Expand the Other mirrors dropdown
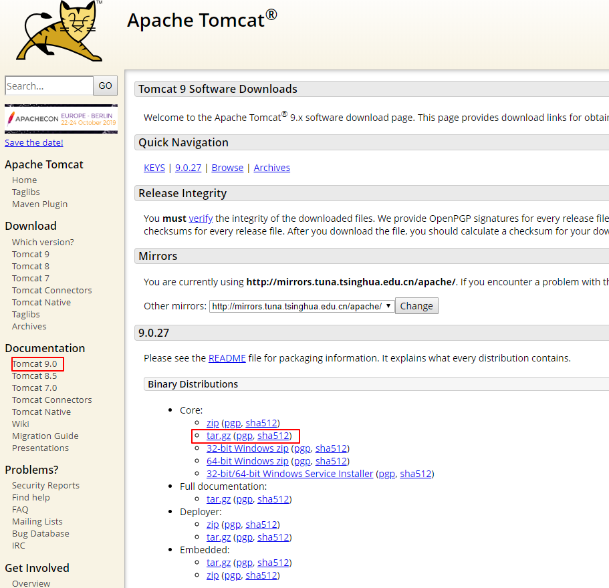Viewport: 609px width, 588px height. coord(302,306)
